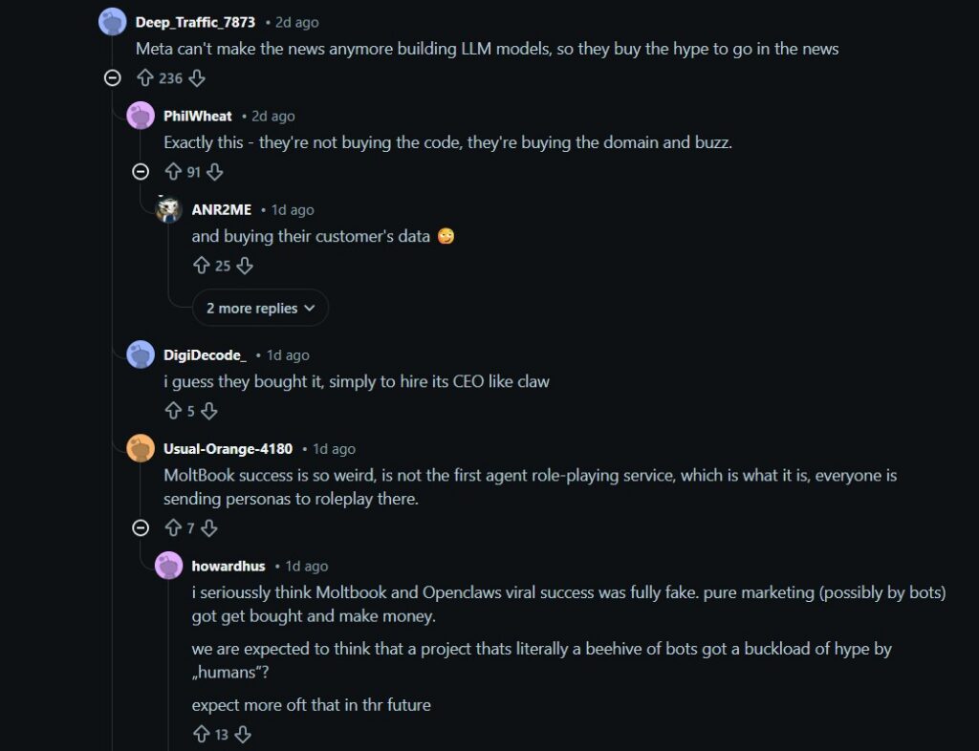Downvote Usual-Orange-4180's comment

click(208, 527)
